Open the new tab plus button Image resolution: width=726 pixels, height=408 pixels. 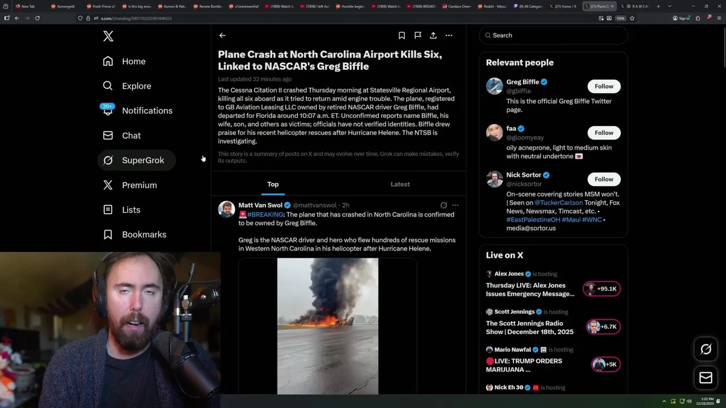[x=658, y=6]
